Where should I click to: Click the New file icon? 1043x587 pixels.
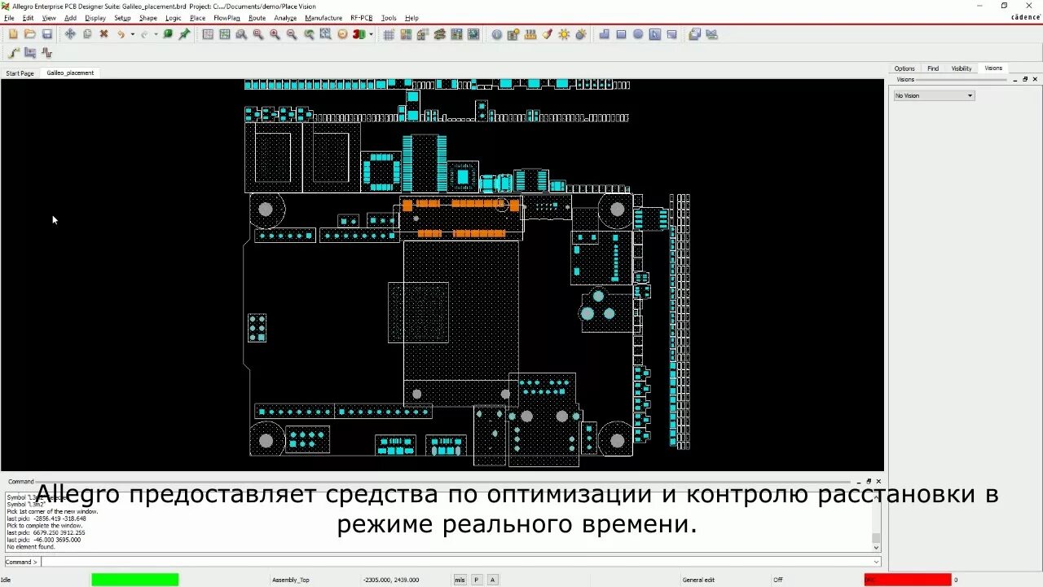pos(13,34)
